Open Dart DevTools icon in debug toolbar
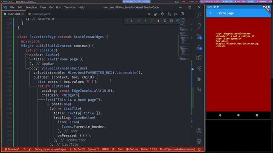Image resolution: width=273 pixels, height=153 pixels. tap(178, 21)
